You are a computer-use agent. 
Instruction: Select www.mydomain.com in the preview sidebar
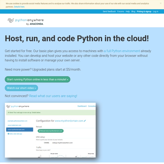click(x=13, y=125)
